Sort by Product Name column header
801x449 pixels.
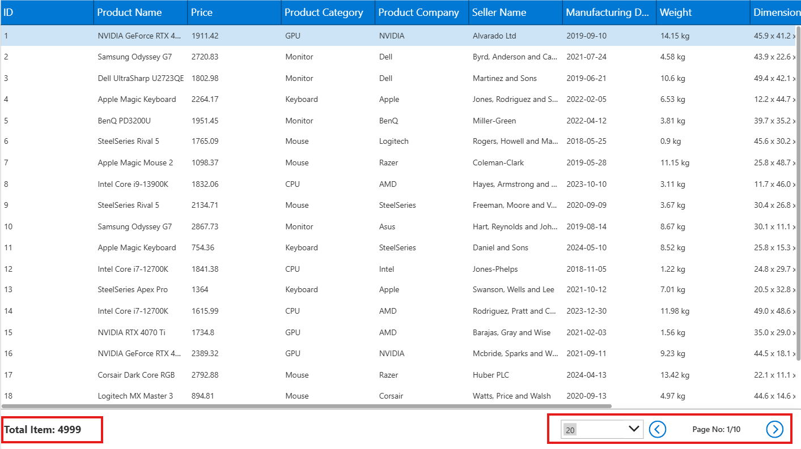click(x=141, y=12)
